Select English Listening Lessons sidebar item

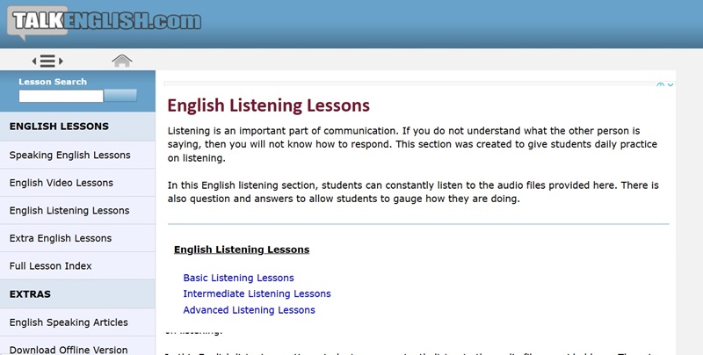point(69,211)
